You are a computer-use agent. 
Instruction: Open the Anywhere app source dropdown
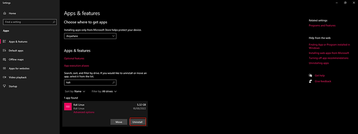(90, 36)
